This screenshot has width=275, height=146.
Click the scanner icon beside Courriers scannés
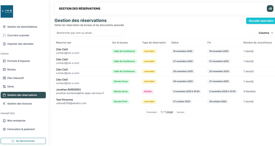coord(4,35)
